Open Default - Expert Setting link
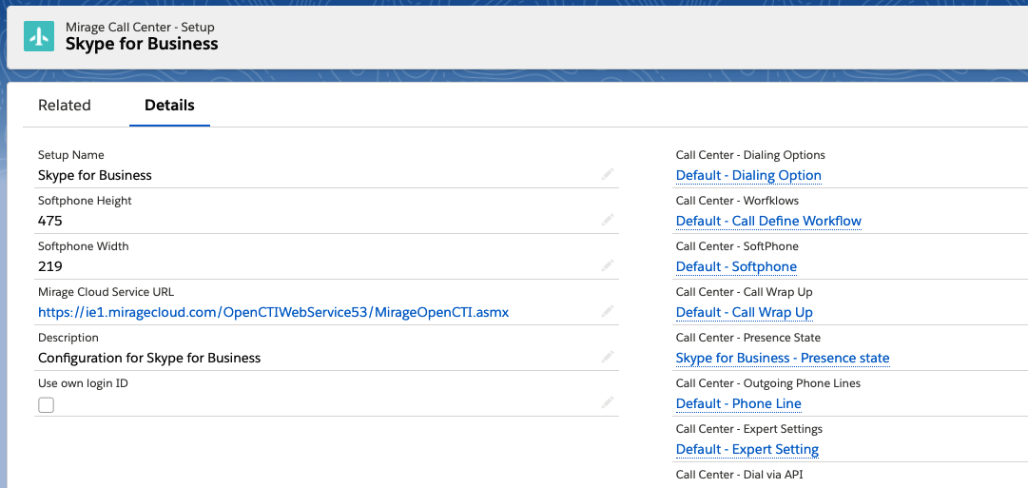 point(747,449)
